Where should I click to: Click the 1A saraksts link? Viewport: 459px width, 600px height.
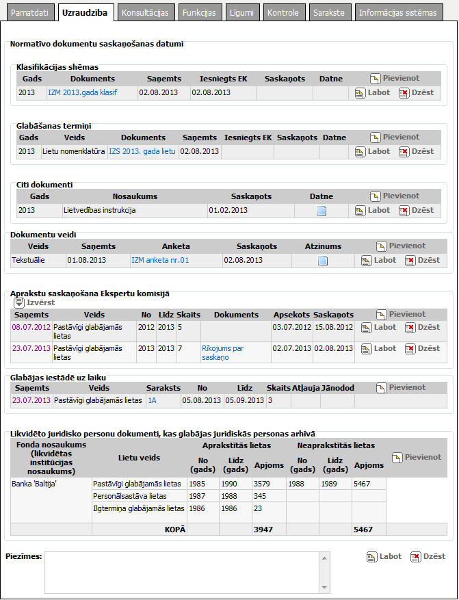pyautogui.click(x=152, y=401)
